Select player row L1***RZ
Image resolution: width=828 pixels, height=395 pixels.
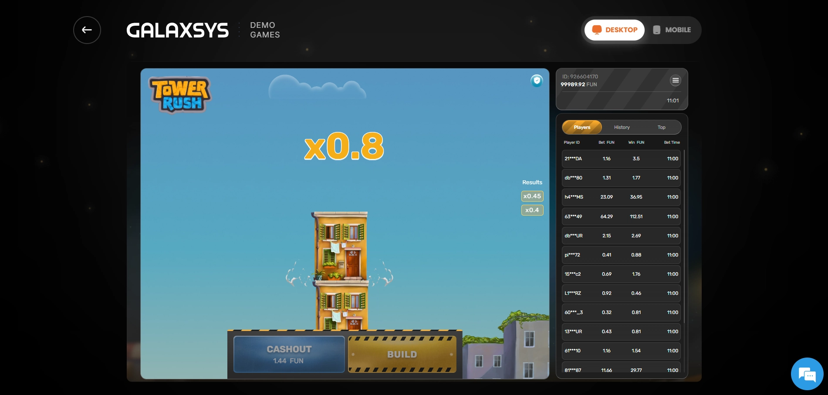pos(621,293)
